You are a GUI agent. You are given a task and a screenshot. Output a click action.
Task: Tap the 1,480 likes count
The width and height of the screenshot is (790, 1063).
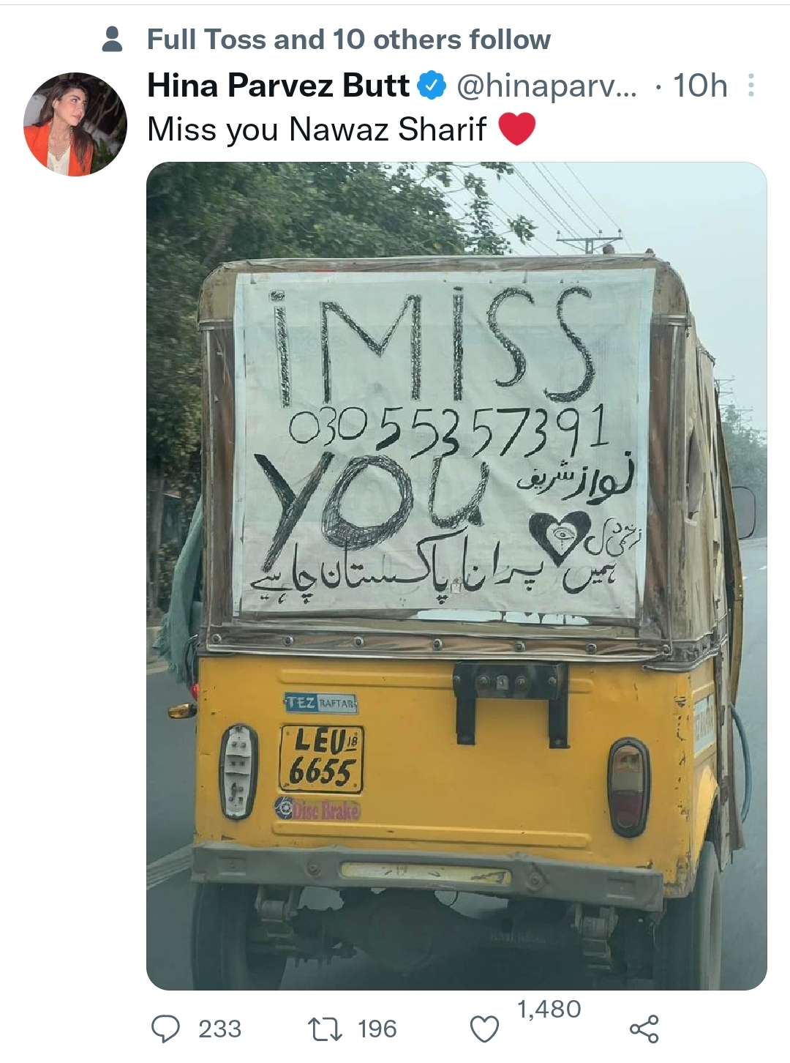click(549, 1010)
